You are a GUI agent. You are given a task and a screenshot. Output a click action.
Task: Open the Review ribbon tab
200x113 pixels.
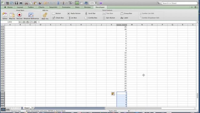(87, 7)
